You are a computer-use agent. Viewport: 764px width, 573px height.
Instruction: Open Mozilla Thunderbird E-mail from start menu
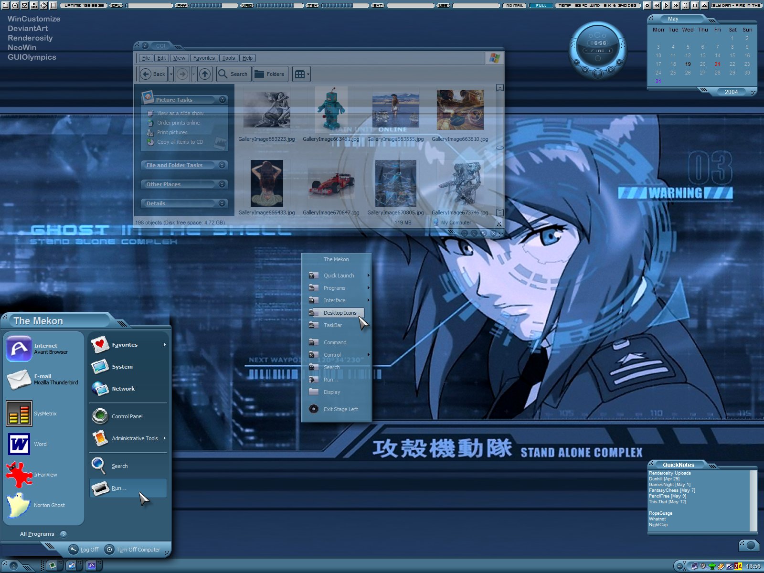click(x=43, y=379)
